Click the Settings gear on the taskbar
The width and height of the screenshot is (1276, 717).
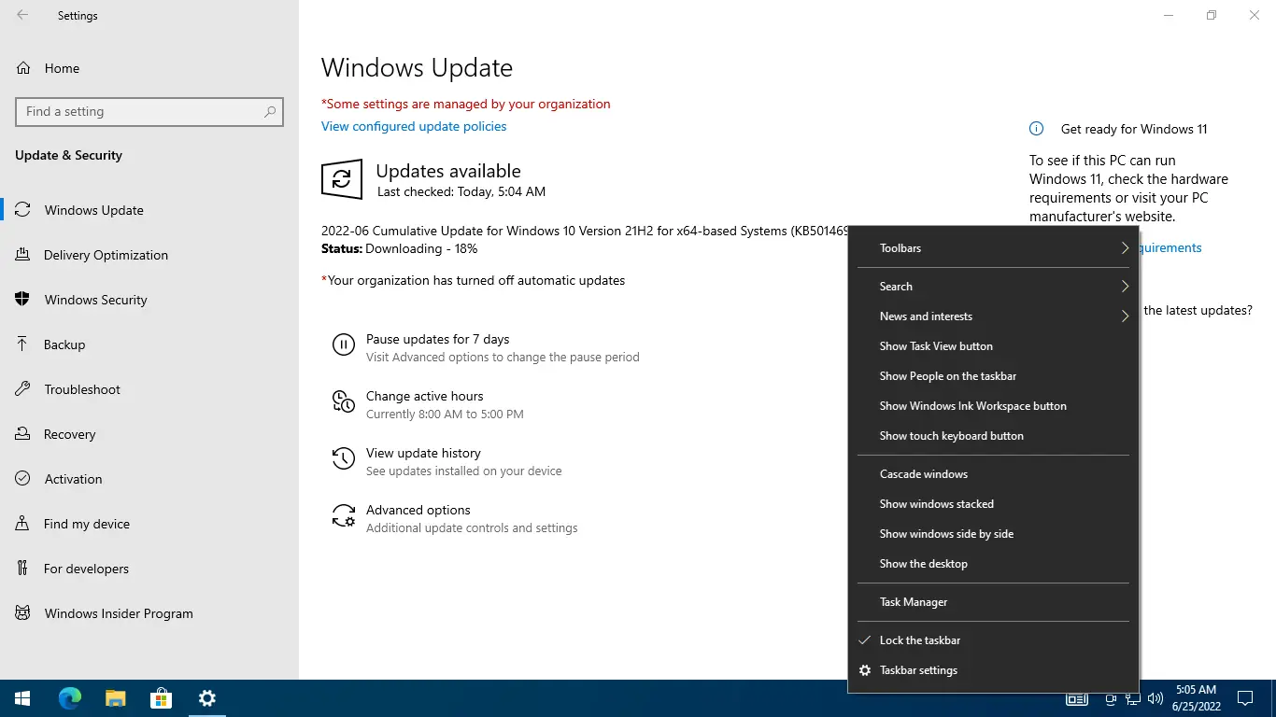coord(207,698)
